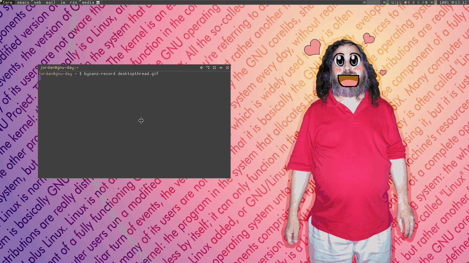The image size is (469, 263).
Task: Click the dashed-square systray icon in top bar
Action: 365,2
